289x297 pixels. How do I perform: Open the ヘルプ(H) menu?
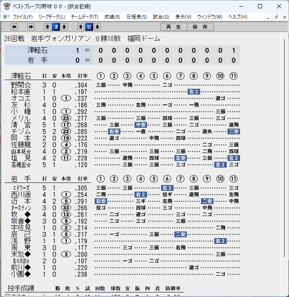(x=238, y=17)
